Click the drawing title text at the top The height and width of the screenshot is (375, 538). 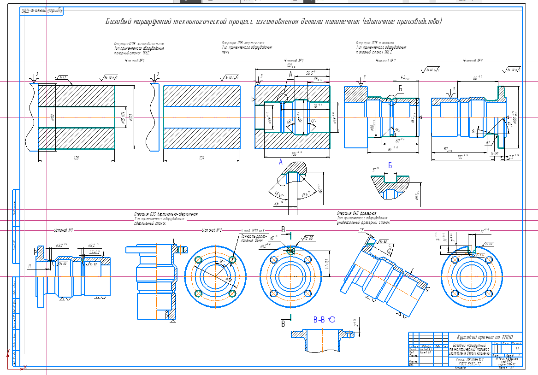click(274, 22)
